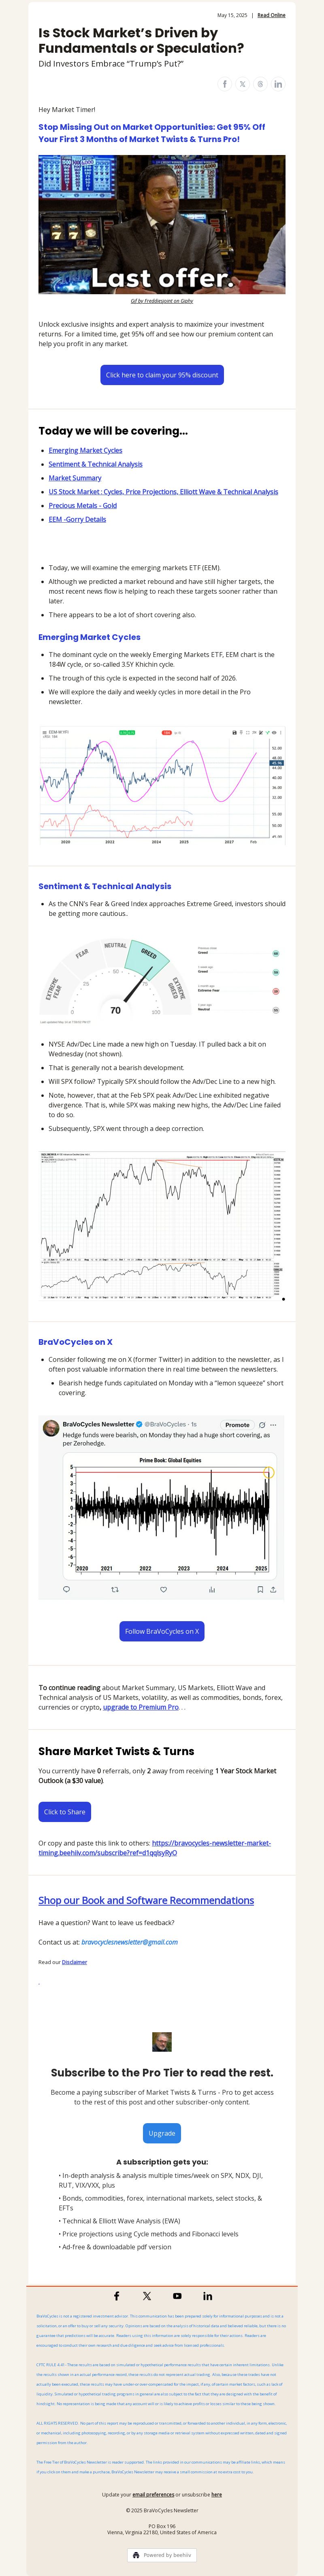Open the Read Online link

271,15
